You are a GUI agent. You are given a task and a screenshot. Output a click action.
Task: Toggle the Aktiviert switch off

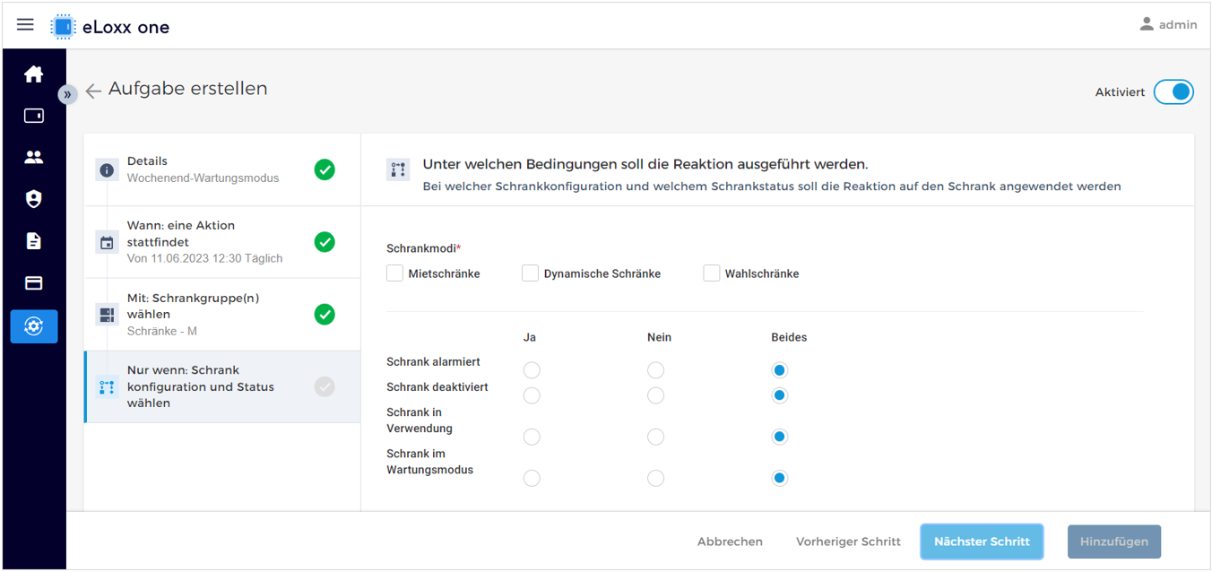point(1173,91)
